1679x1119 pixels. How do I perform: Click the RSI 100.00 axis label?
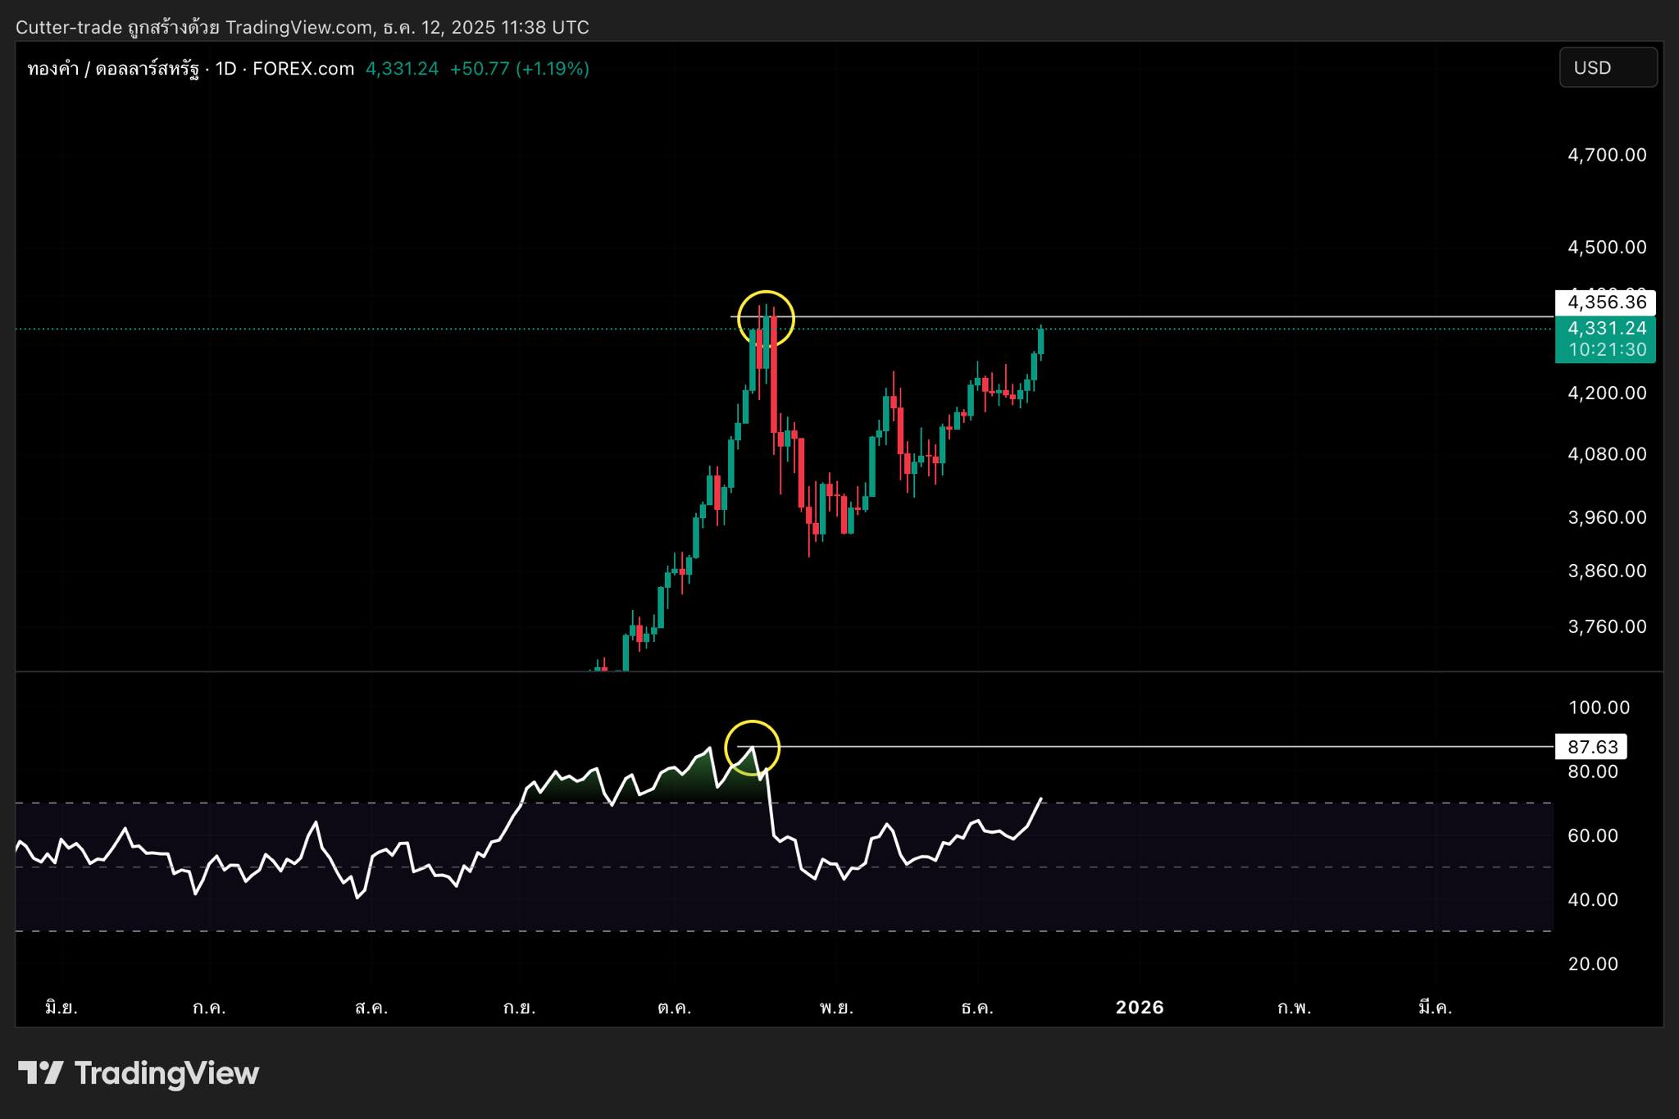[x=1599, y=707]
